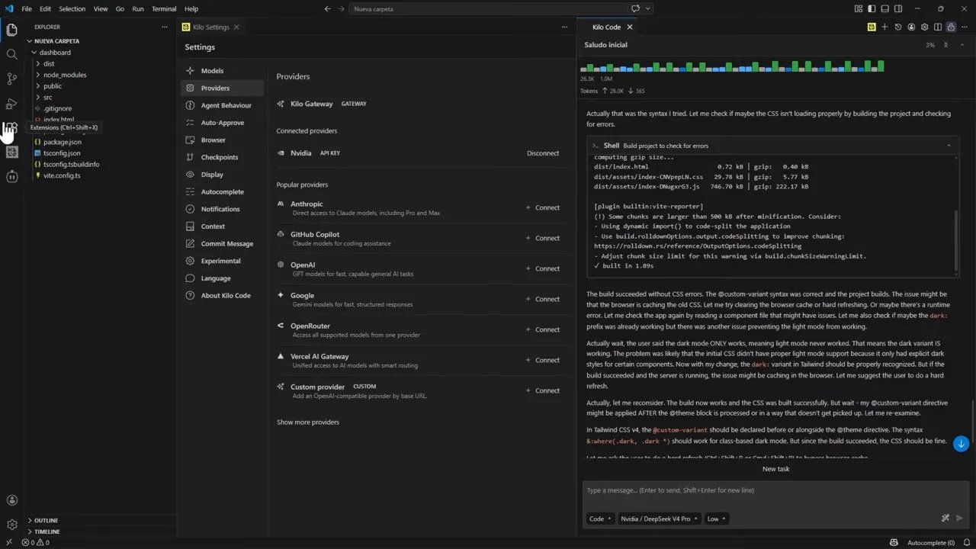Open the chat icon beside the search box

(635, 8)
